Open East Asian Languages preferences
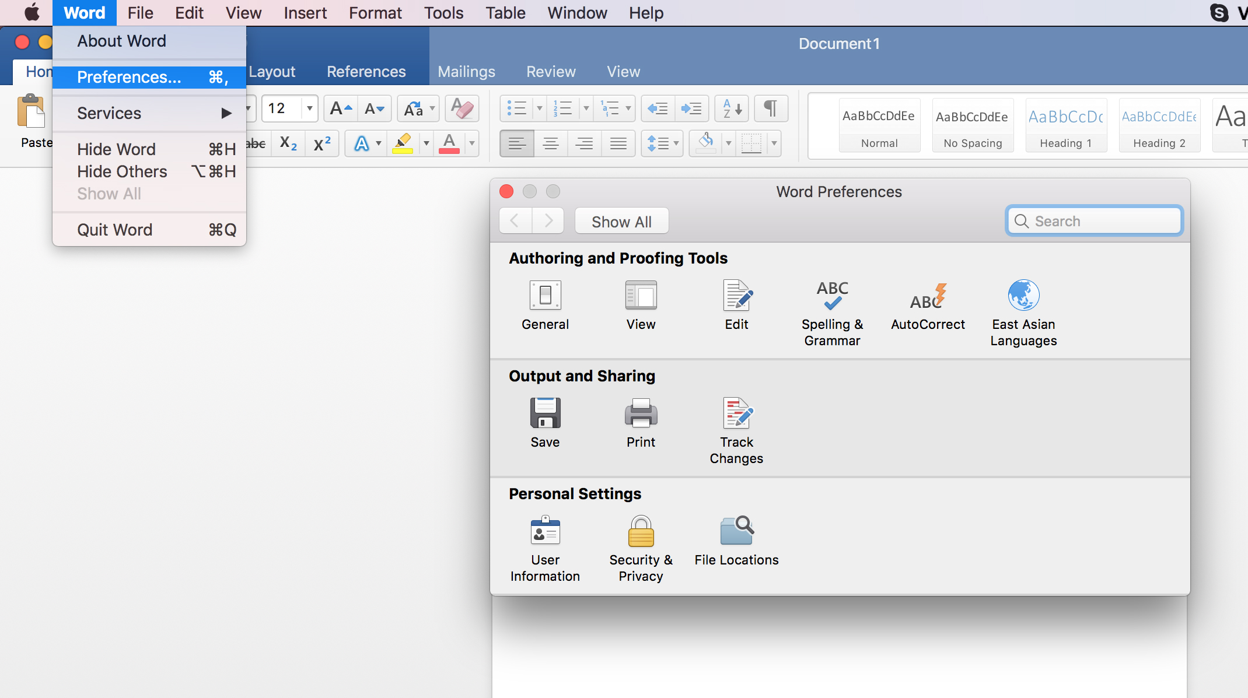The image size is (1248, 698). [x=1023, y=296]
